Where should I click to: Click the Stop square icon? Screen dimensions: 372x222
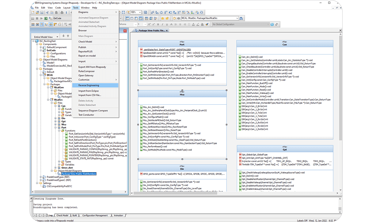coord(37,18)
